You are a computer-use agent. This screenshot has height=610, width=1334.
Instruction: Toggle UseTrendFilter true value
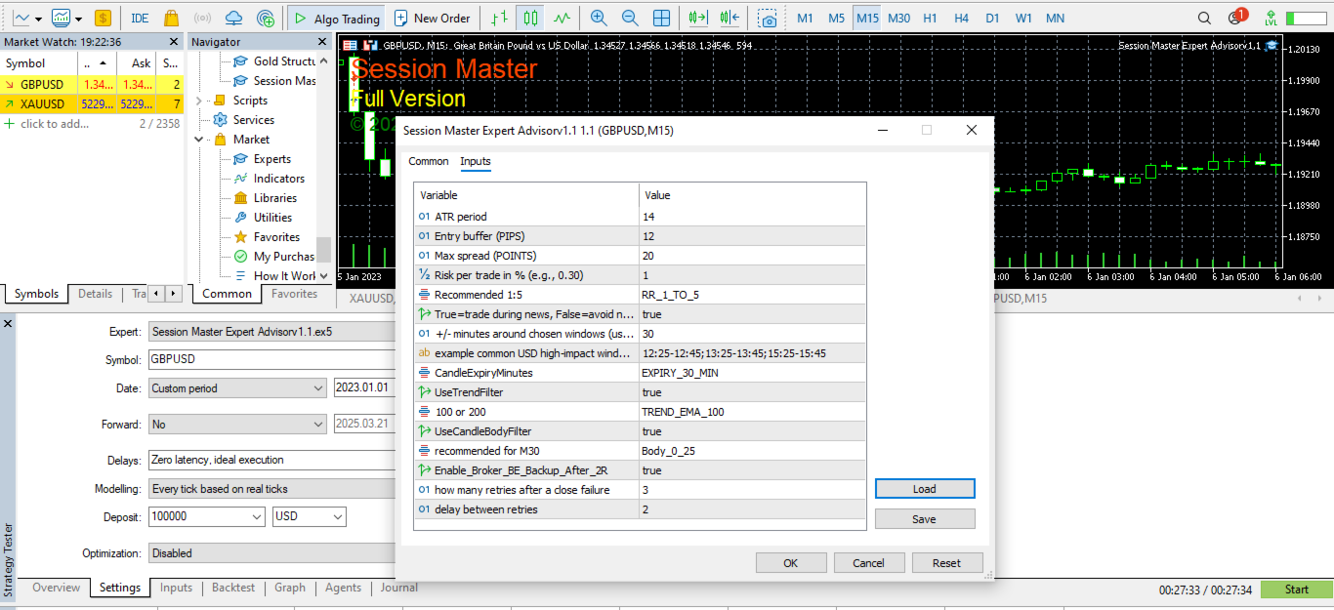[752, 392]
